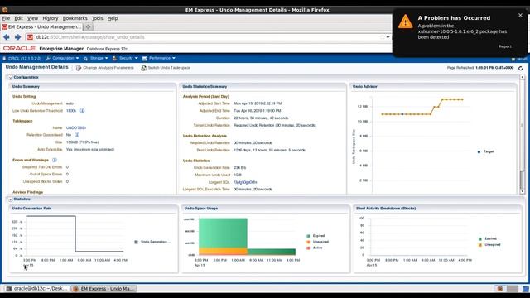Screen dimensions: 530x298
Task: Open a new tab with the plus button
Action: 89,26
